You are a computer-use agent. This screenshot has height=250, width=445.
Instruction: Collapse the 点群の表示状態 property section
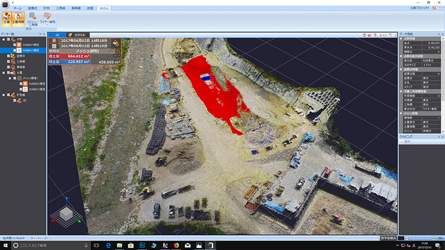(401, 56)
